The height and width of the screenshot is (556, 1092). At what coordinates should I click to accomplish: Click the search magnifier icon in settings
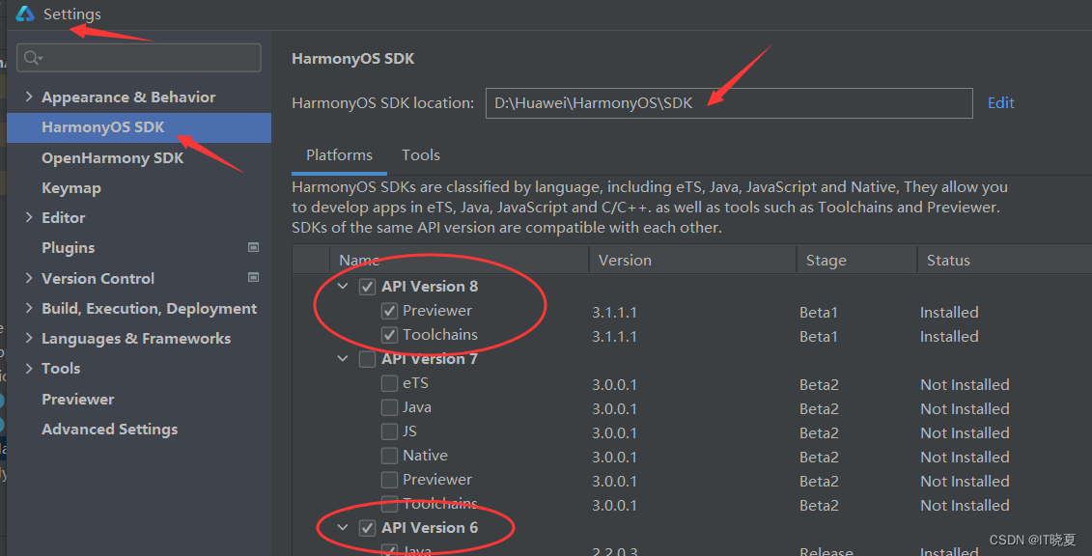pos(32,58)
